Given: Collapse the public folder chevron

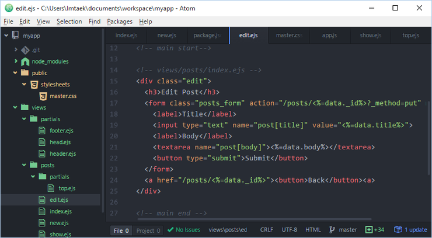Looking at the screenshot, I should click(15, 73).
